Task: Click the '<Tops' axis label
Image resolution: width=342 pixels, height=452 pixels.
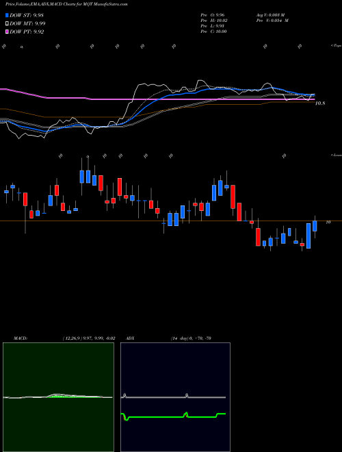Action: point(337,46)
